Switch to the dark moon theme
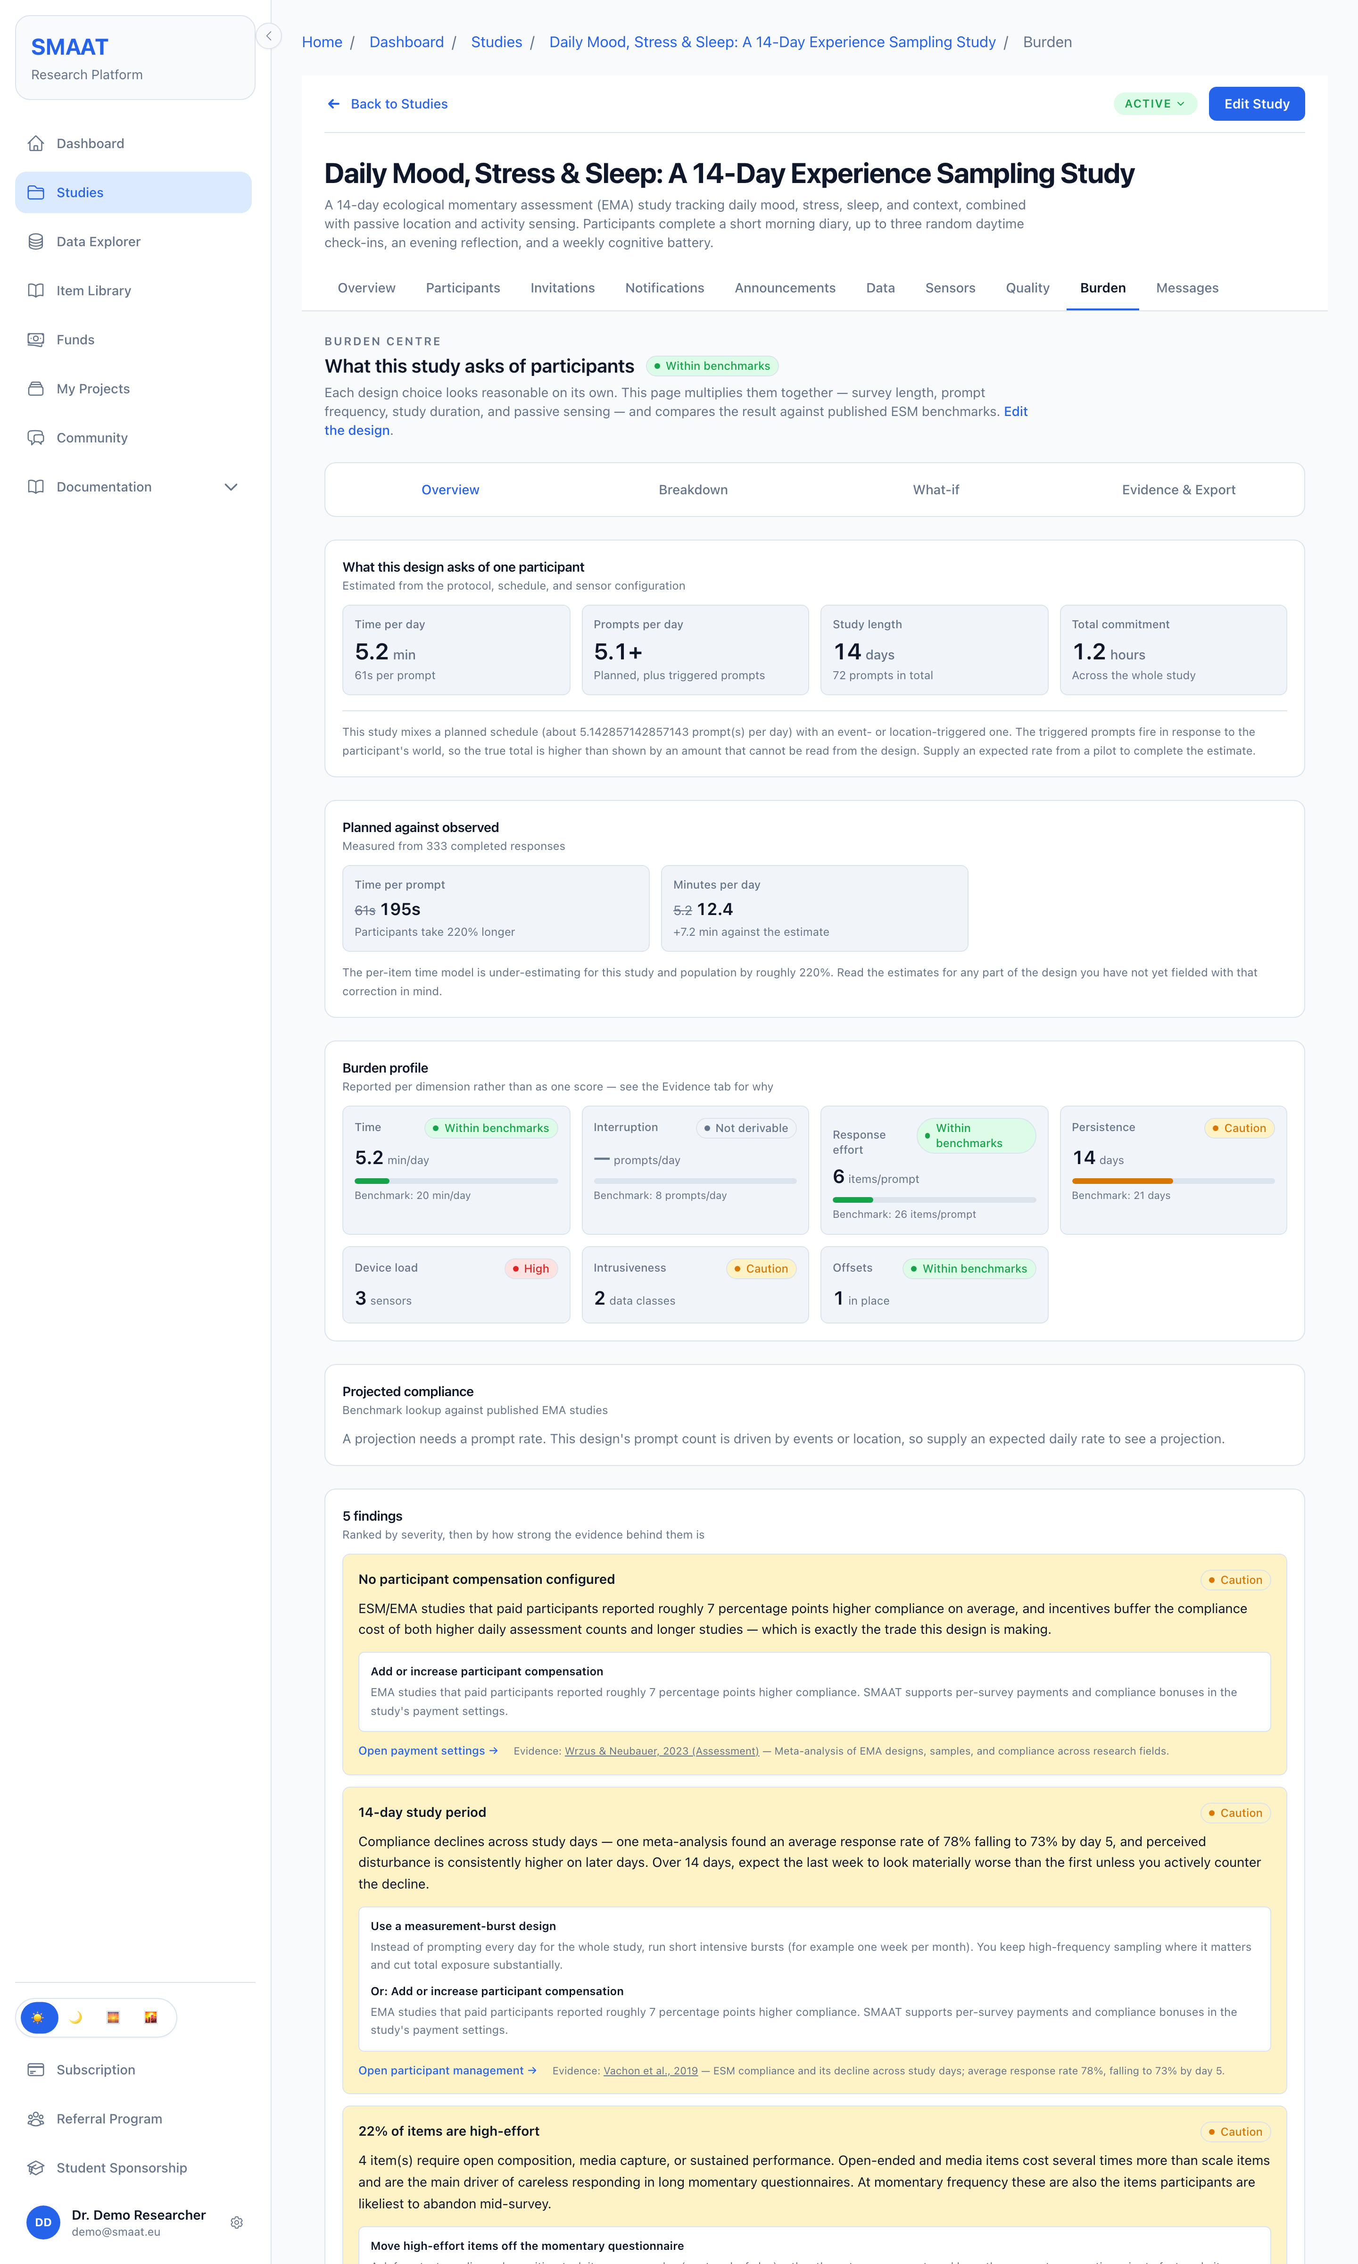Image resolution: width=1358 pixels, height=2264 pixels. [76, 2018]
